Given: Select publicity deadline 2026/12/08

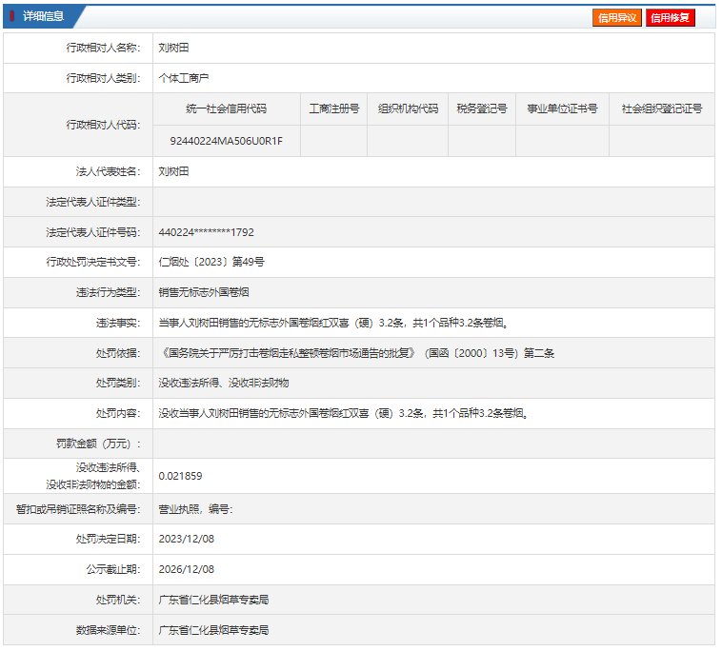Looking at the screenshot, I should tap(187, 569).
